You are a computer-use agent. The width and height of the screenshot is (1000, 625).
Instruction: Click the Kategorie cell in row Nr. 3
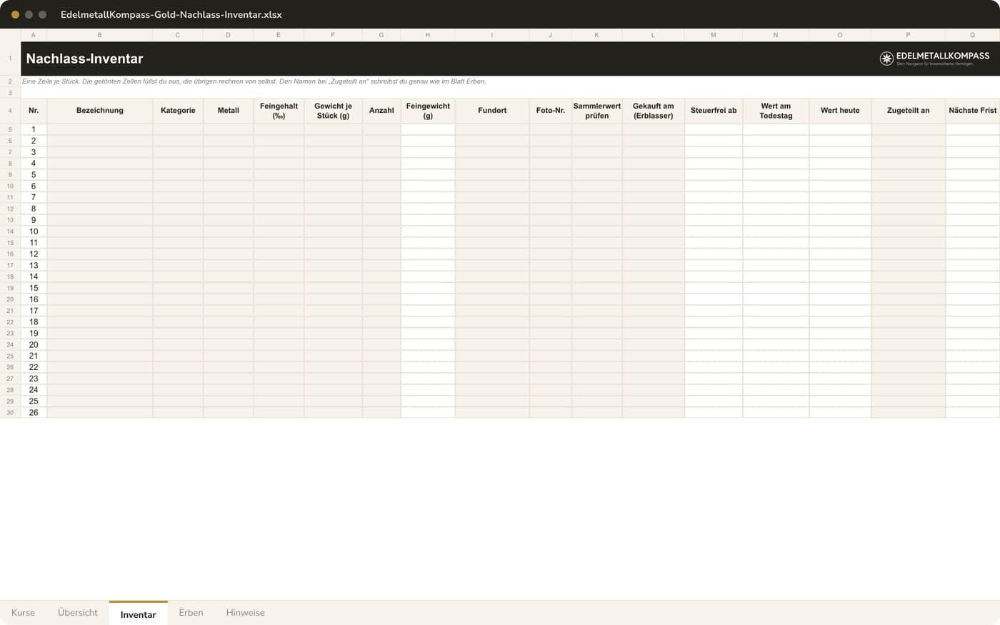pos(178,152)
